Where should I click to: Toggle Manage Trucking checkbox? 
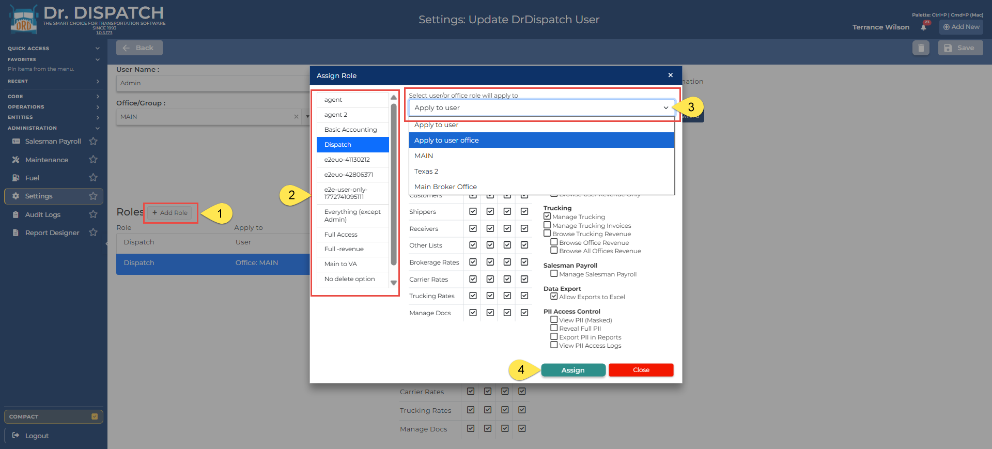tap(547, 216)
